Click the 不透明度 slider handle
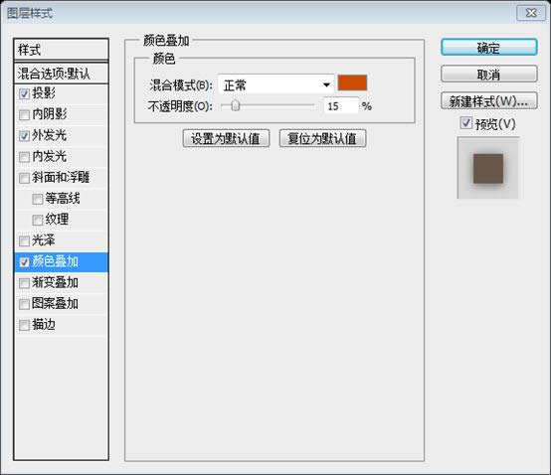This screenshot has width=551, height=475. (236, 105)
